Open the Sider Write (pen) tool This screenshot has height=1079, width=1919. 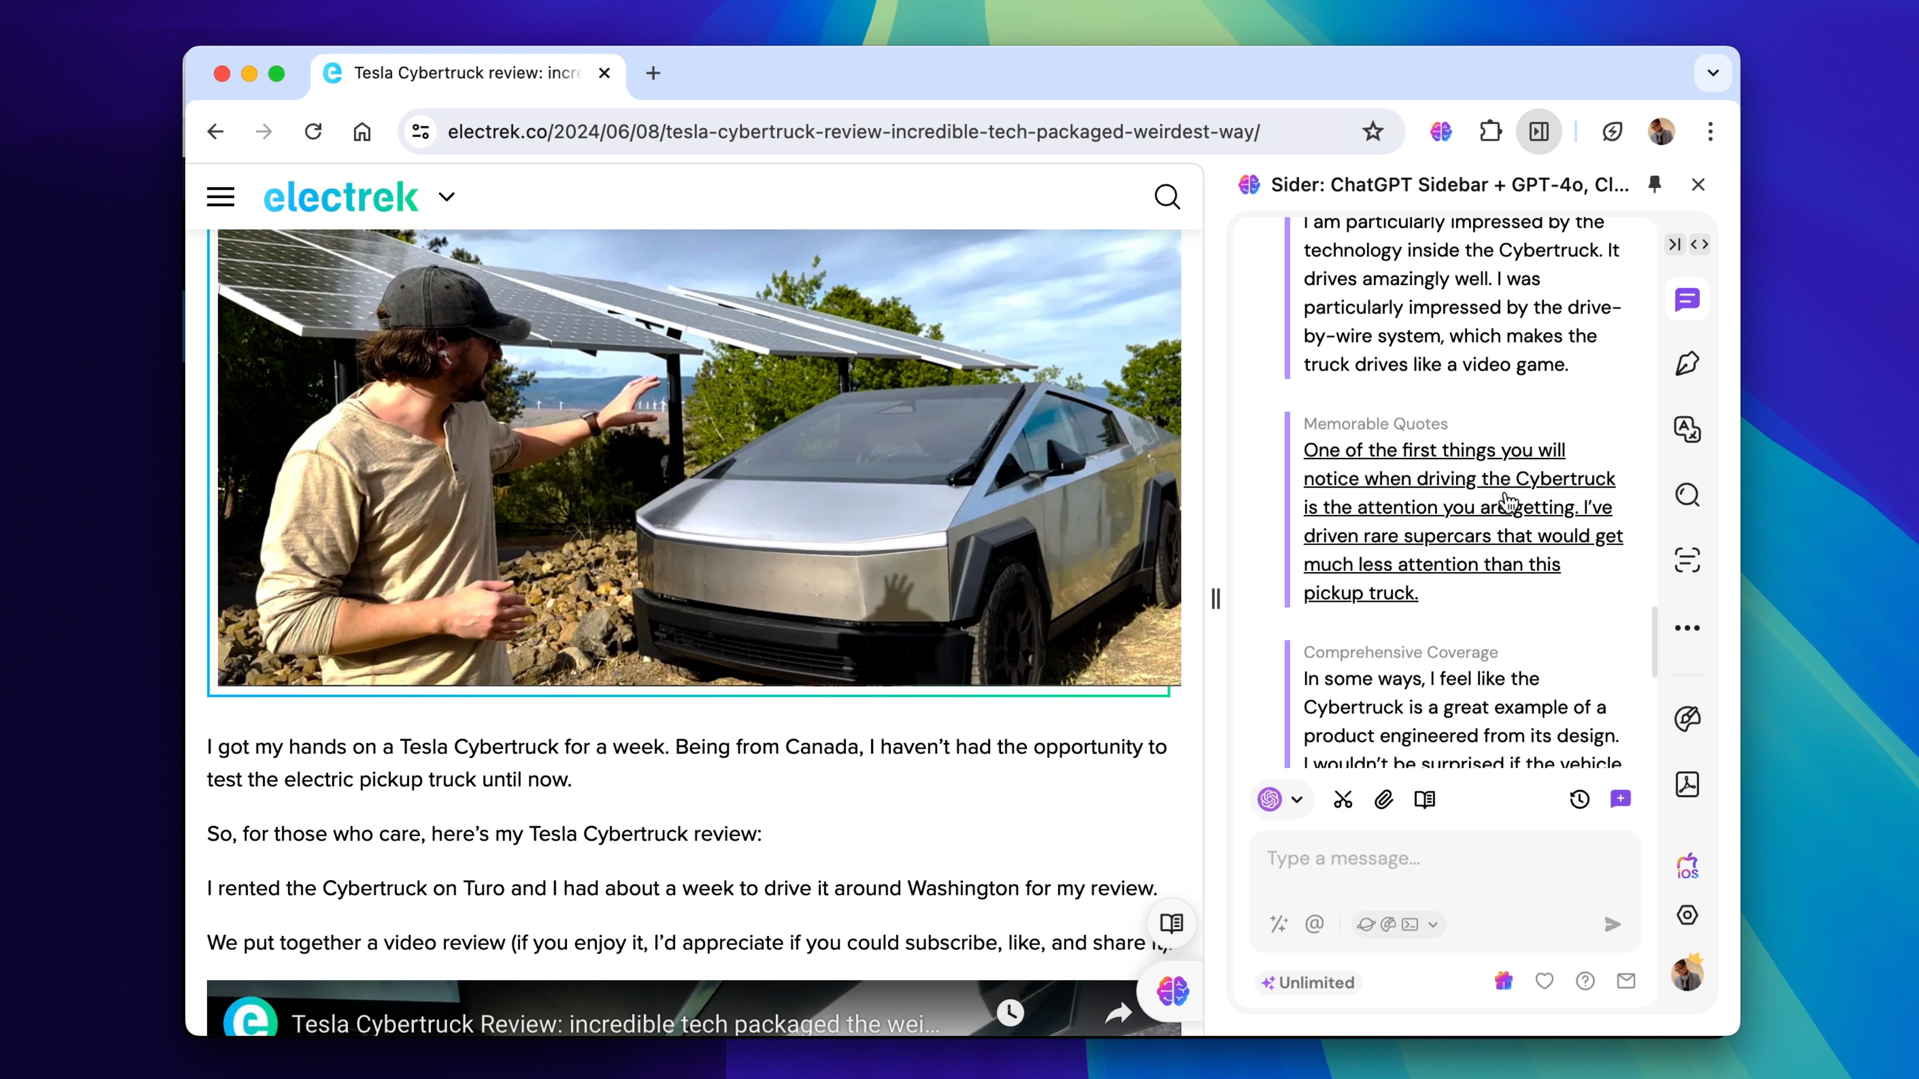coord(1687,364)
